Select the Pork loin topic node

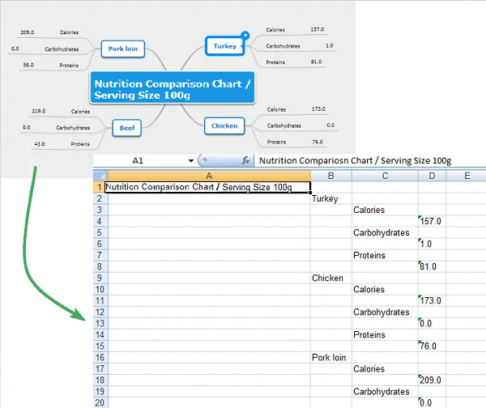122,49
